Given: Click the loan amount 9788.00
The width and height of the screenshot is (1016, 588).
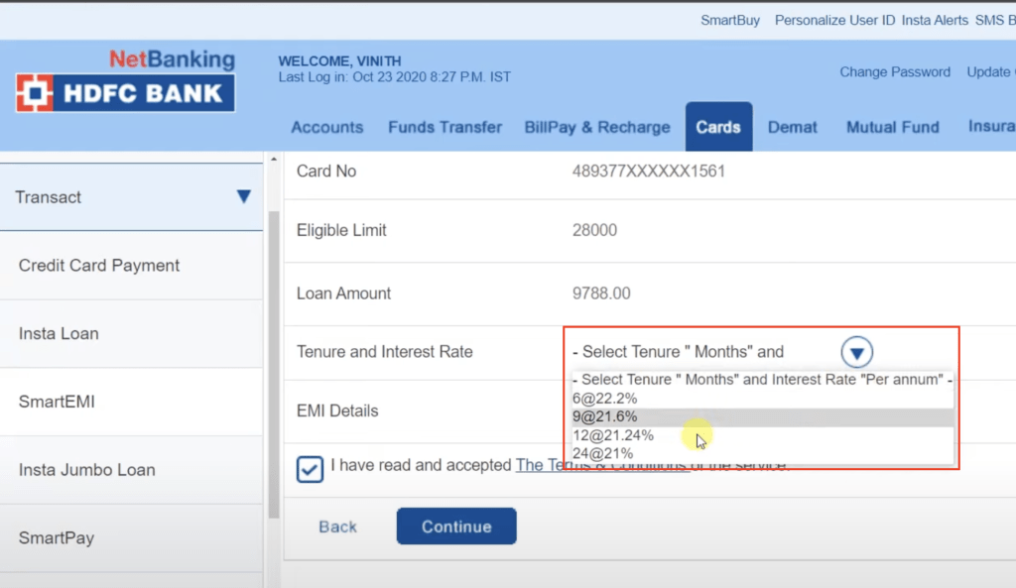Looking at the screenshot, I should 601,294.
